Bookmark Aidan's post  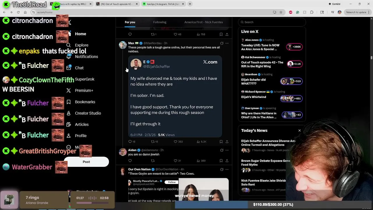221,161
